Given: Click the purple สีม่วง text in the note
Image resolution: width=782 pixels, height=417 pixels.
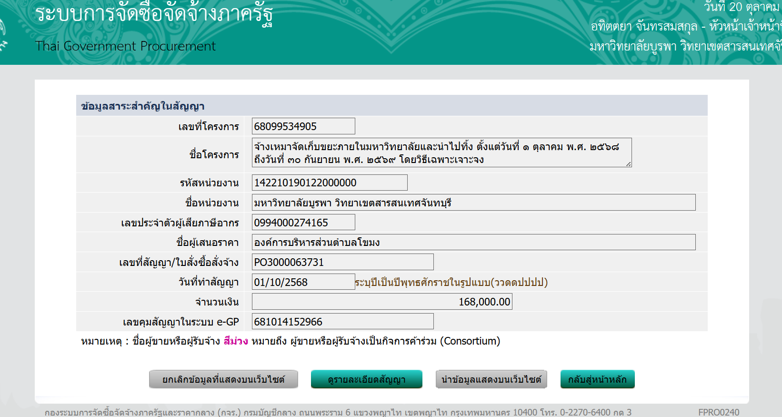Looking at the screenshot, I should (236, 341).
